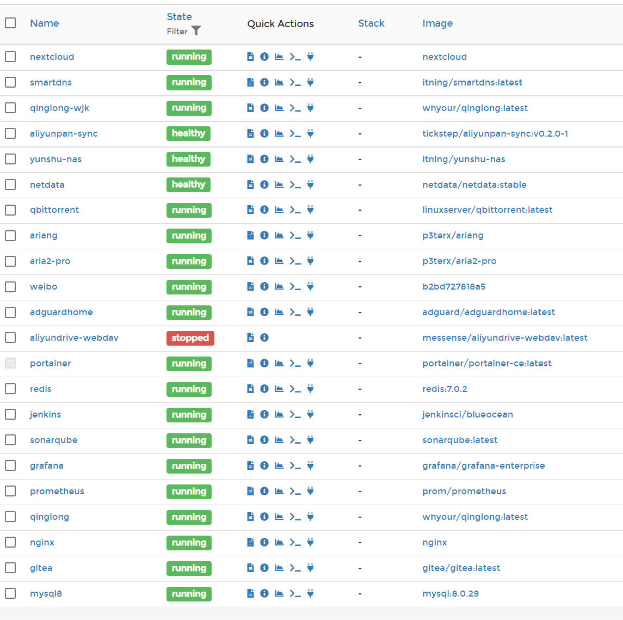Image resolution: width=623 pixels, height=620 pixels.
Task: Open image link mysql:8.0.29
Action: coord(451,594)
